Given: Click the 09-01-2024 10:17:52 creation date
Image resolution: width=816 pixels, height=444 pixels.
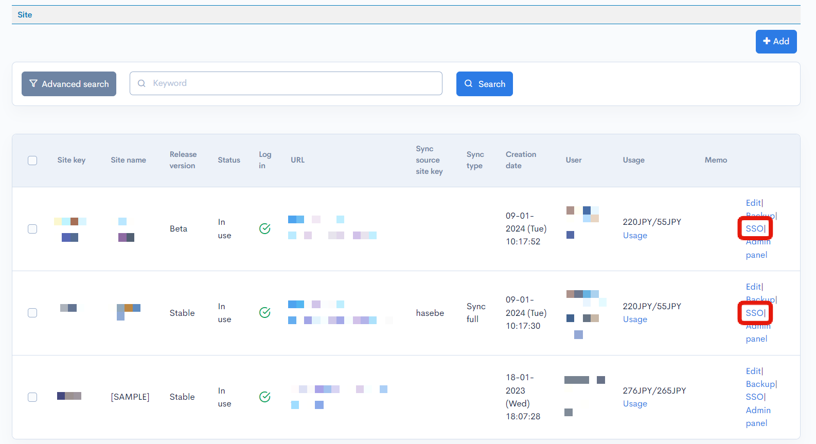Looking at the screenshot, I should click(526, 228).
